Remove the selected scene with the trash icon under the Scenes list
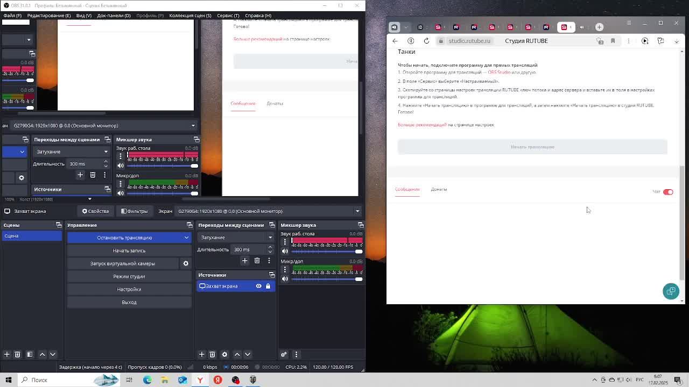Viewport: 689px width, 387px height. click(17, 354)
